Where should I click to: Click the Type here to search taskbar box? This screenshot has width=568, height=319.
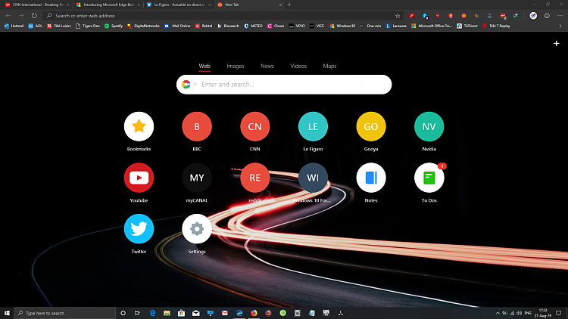(65, 313)
